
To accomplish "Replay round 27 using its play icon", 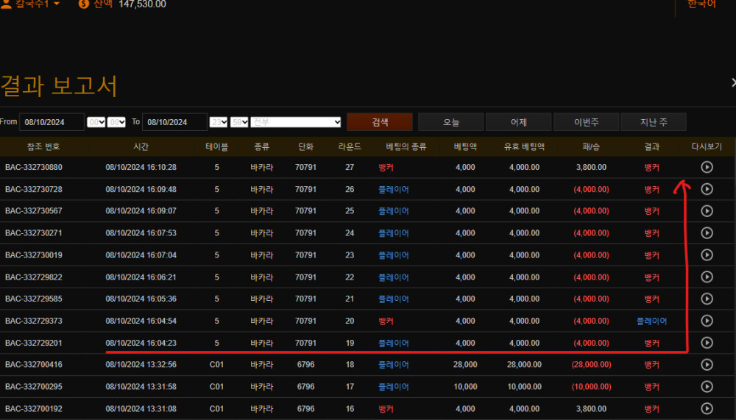I will coord(707,167).
